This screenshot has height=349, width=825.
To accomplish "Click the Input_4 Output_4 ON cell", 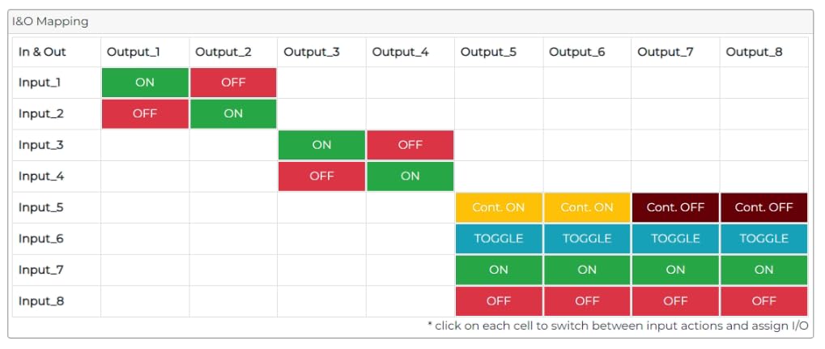I will (x=410, y=177).
